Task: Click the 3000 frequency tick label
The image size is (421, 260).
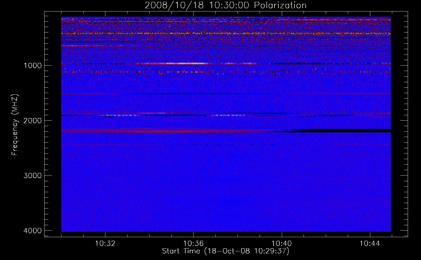Action: (33, 175)
